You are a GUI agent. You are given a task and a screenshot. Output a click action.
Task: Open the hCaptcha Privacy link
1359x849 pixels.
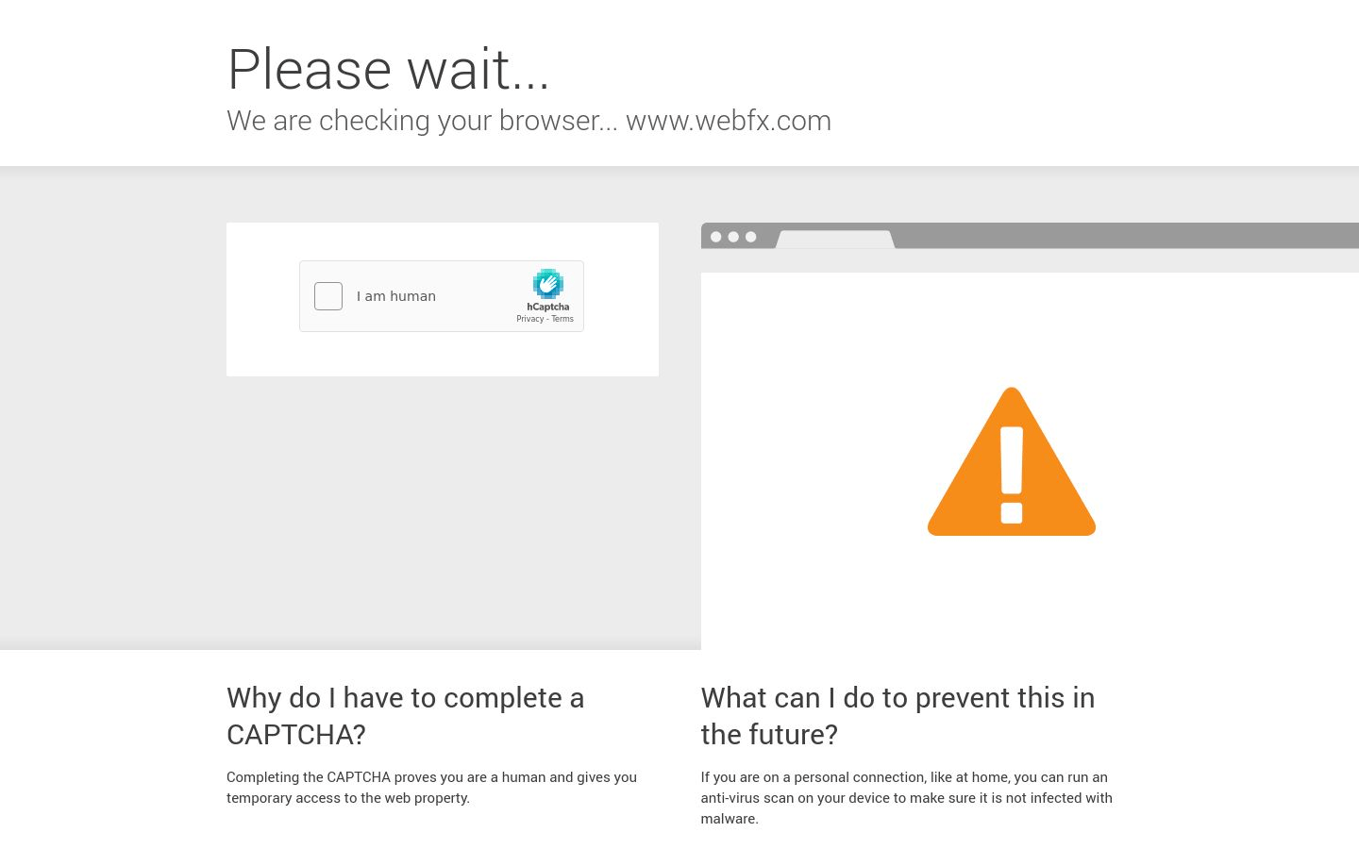pyautogui.click(x=529, y=319)
